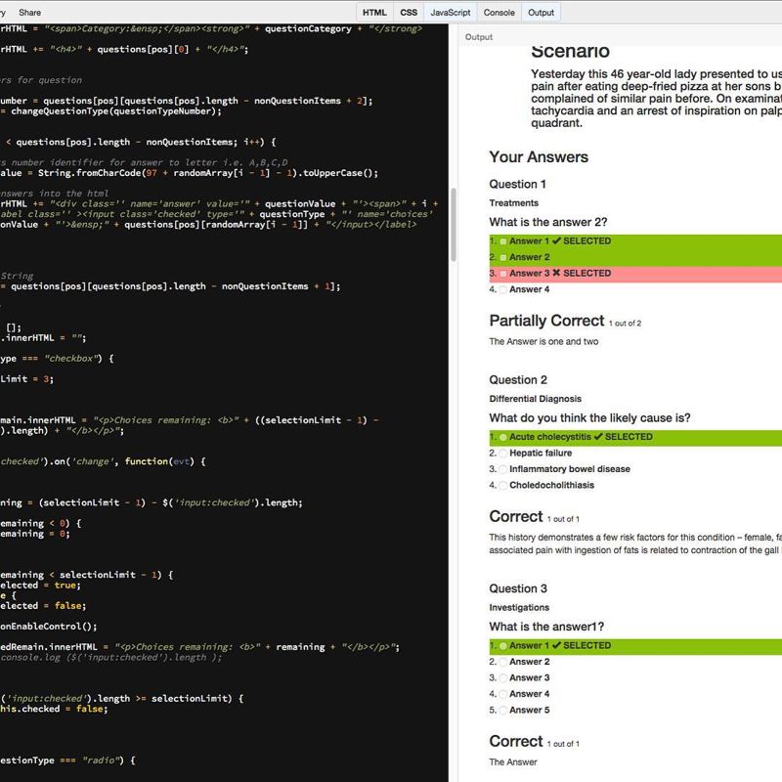Viewport: 782px width, 782px height.
Task: Click the X mark on Answer 3
Action: pos(557,274)
